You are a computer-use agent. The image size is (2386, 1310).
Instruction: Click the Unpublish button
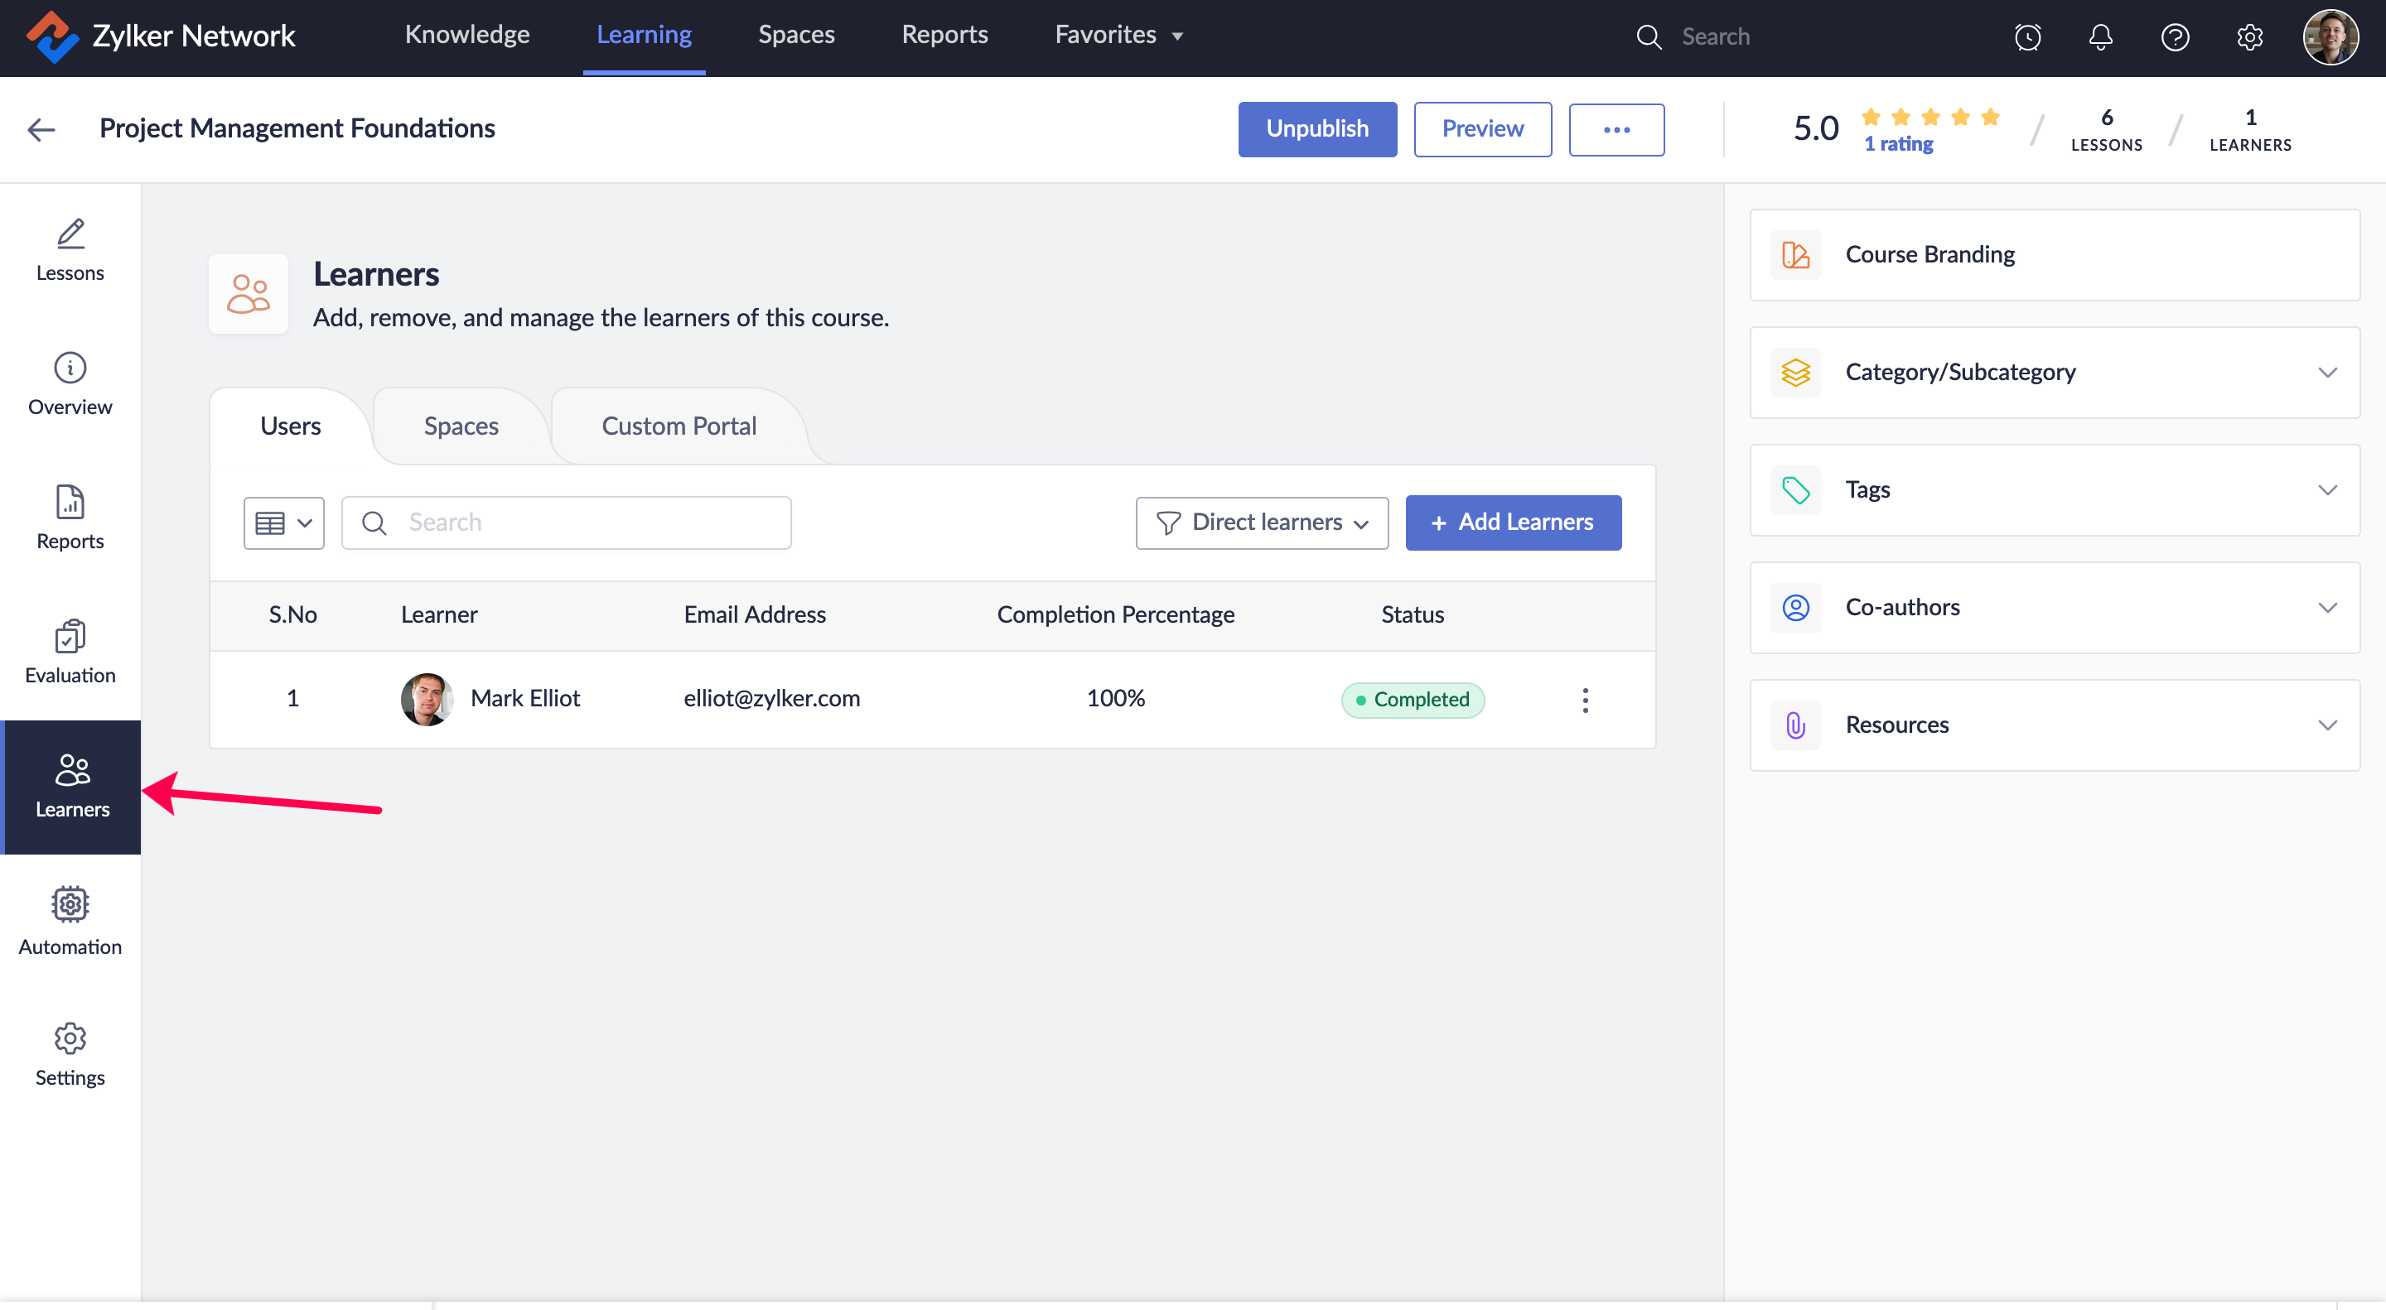point(1316,128)
